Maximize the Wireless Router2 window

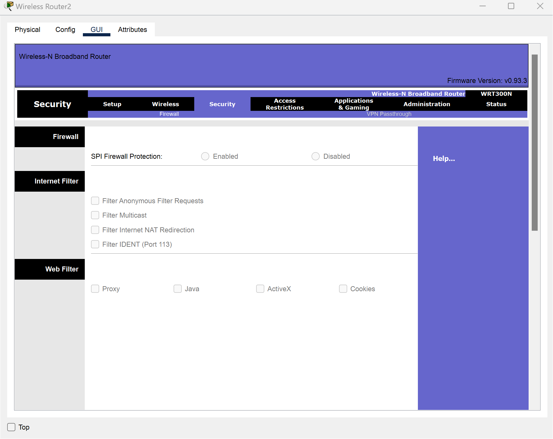coord(511,6)
